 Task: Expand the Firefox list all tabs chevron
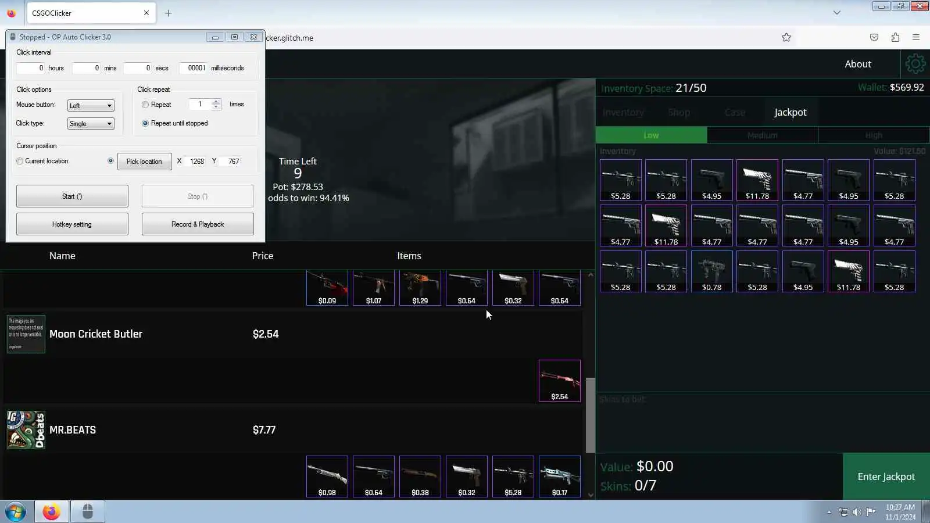[837, 13]
